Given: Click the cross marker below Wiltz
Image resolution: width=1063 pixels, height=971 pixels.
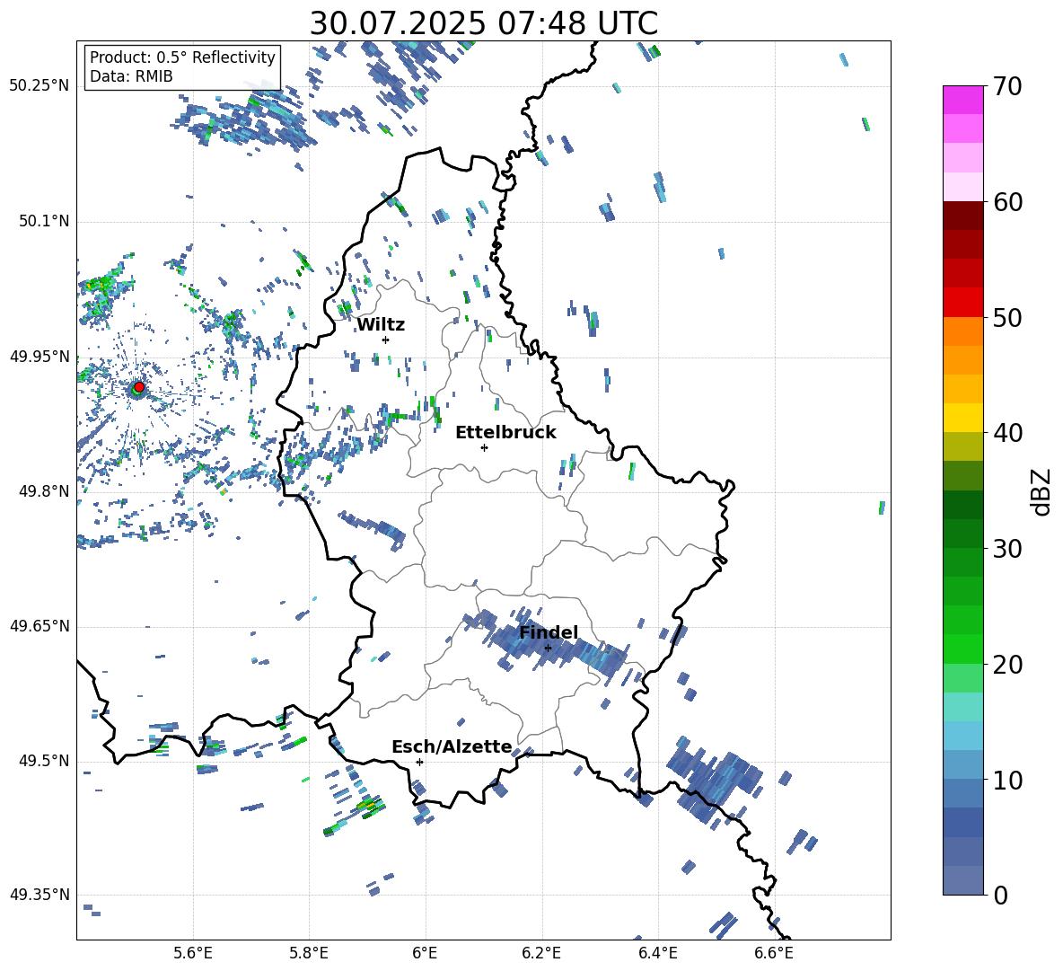Looking at the screenshot, I should pos(386,340).
